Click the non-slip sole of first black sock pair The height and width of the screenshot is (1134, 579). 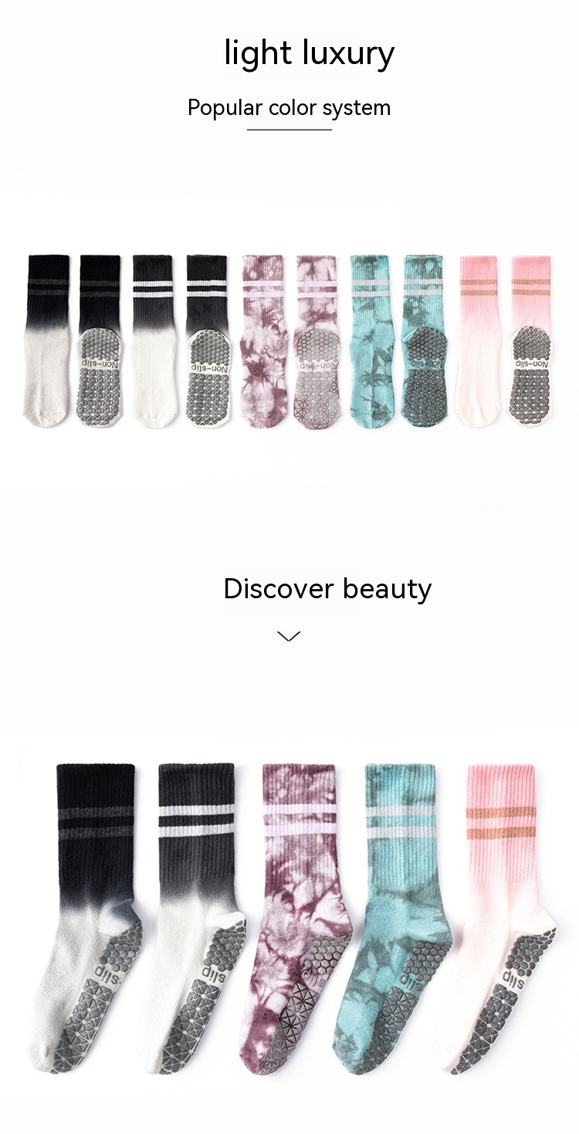101,340
